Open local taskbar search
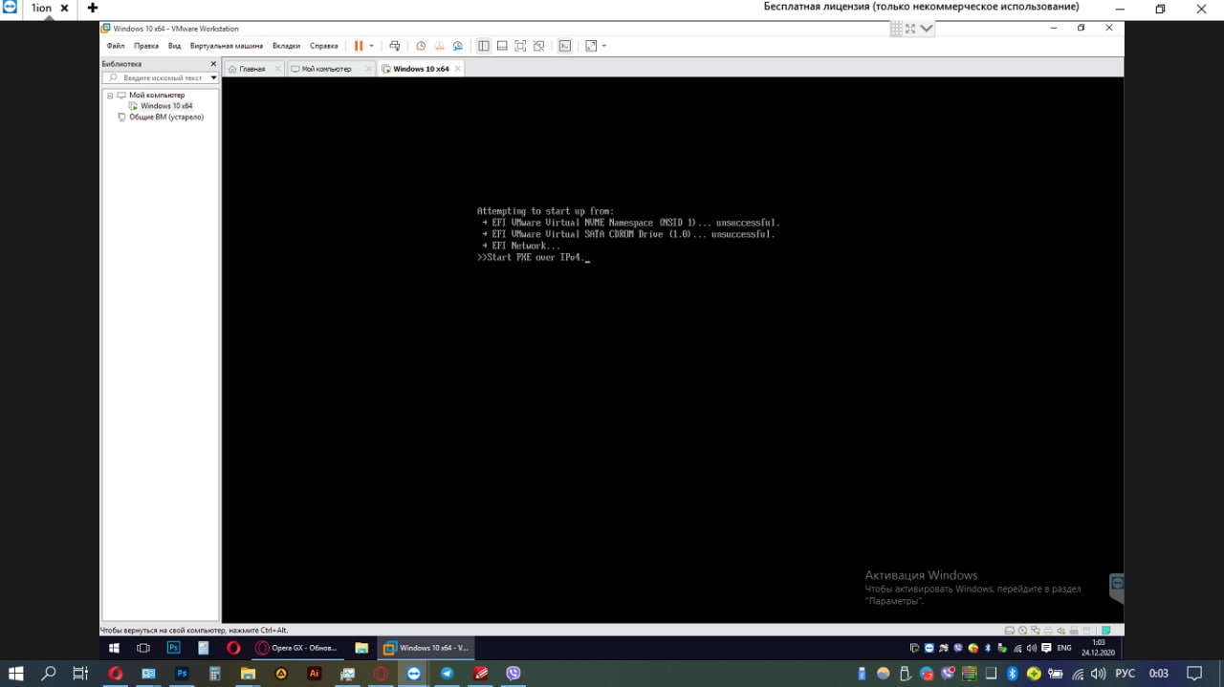This screenshot has width=1224, height=687. pyautogui.click(x=48, y=674)
